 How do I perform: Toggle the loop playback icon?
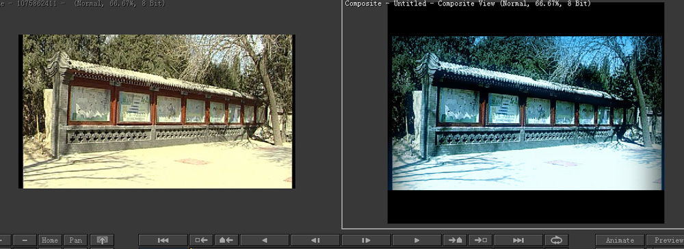(557, 240)
